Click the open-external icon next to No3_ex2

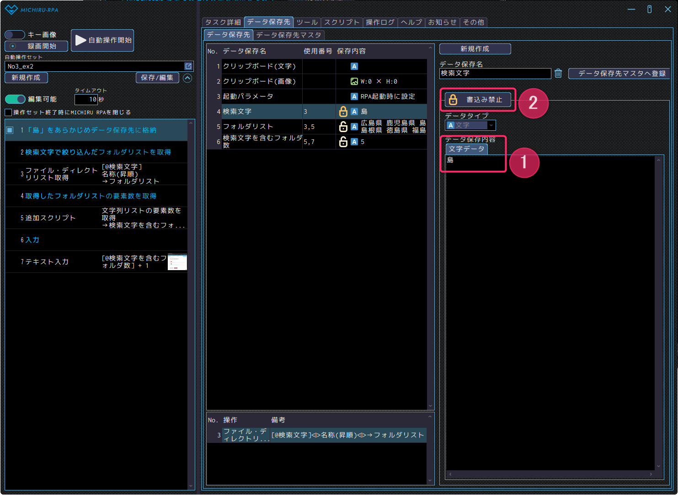188,66
